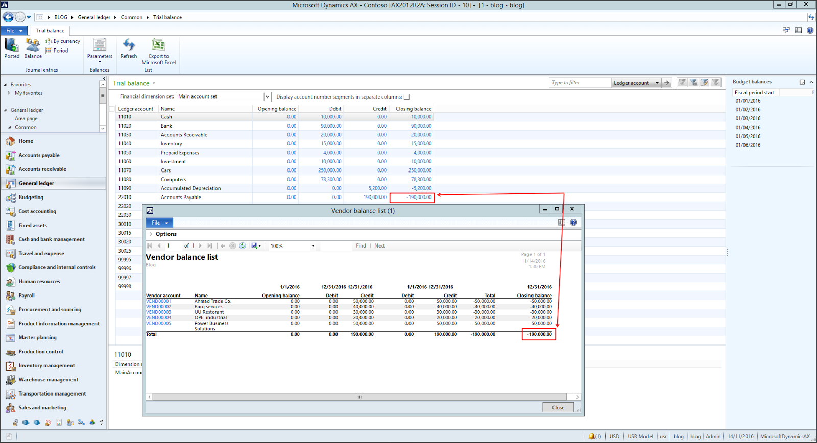Screen dimensions: 817x443
Task: Open vendor VEND00003 link
Action: point(158,312)
